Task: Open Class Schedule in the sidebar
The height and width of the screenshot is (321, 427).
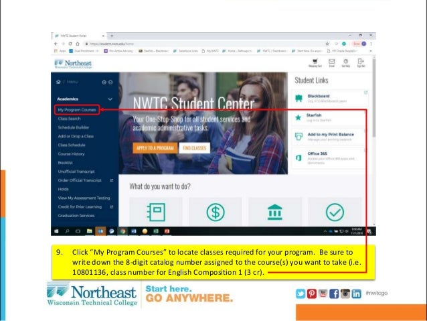Action: pos(72,145)
